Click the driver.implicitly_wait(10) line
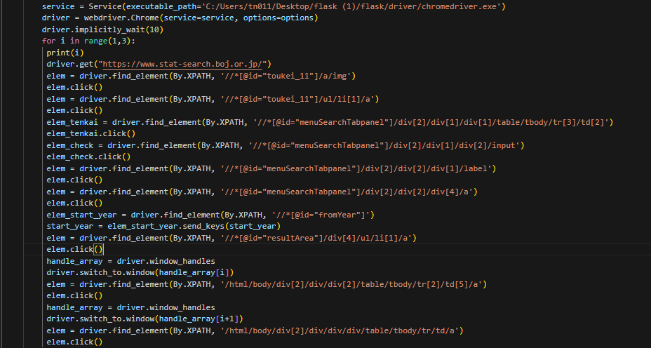This screenshot has height=348, width=651. point(102,29)
